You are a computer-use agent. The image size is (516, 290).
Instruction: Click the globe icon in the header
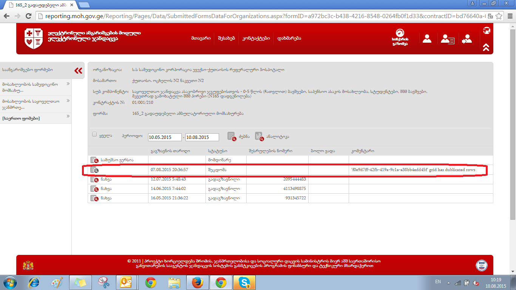coord(486,31)
